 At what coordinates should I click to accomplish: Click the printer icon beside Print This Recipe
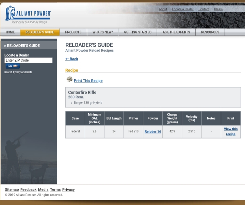coord(69,79)
